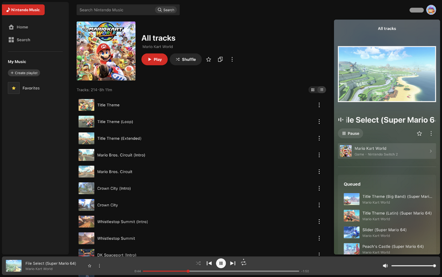
Task: Open options for Title Theme (Extended)
Action: point(319,138)
